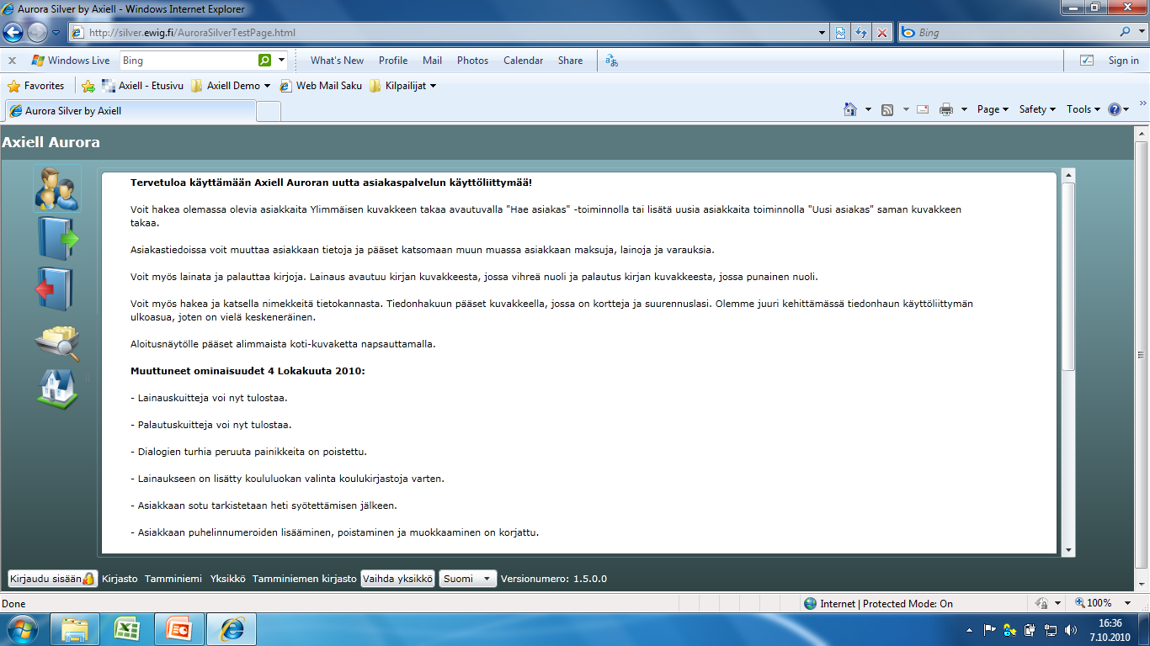This screenshot has width=1150, height=646.
Task: Open the loan book icon with green arrow
Action: pos(57,238)
